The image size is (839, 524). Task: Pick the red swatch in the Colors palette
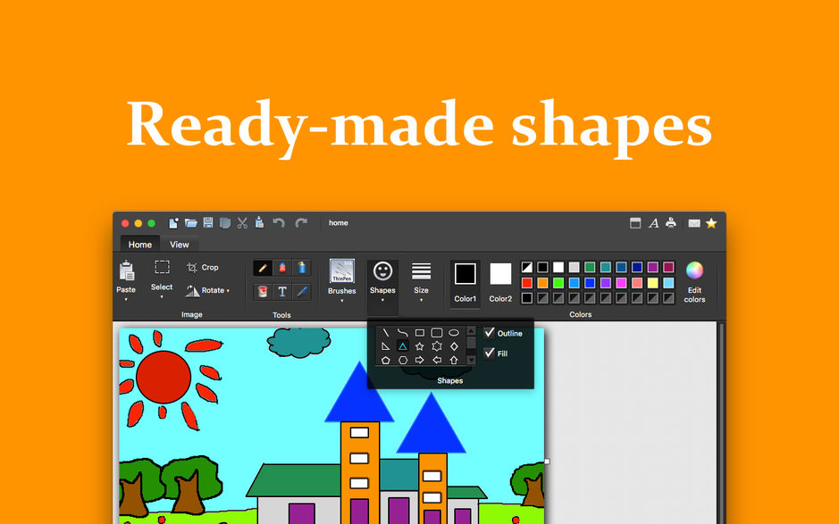pyautogui.click(x=527, y=283)
